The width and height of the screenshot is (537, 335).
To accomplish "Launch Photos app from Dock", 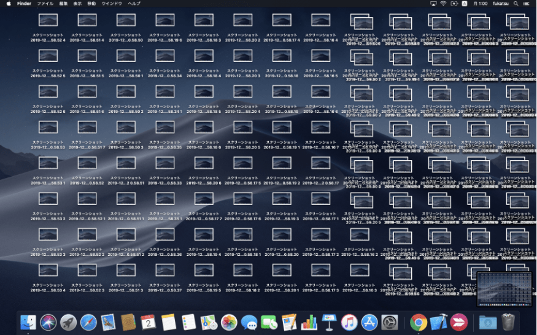I will tap(229, 322).
